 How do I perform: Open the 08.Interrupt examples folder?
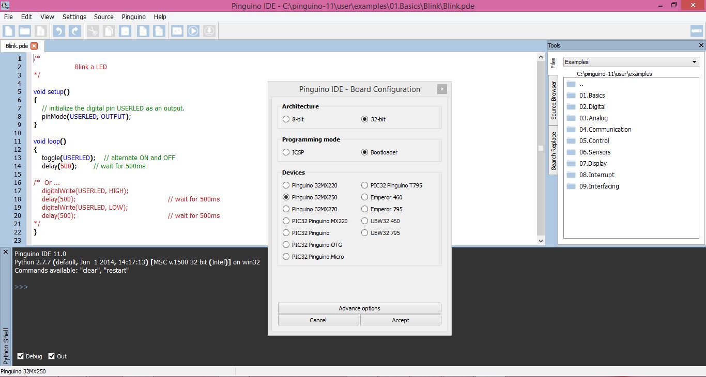[x=591, y=175]
